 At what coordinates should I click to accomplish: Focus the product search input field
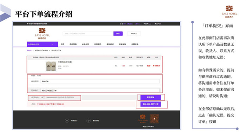pos(88,33)
